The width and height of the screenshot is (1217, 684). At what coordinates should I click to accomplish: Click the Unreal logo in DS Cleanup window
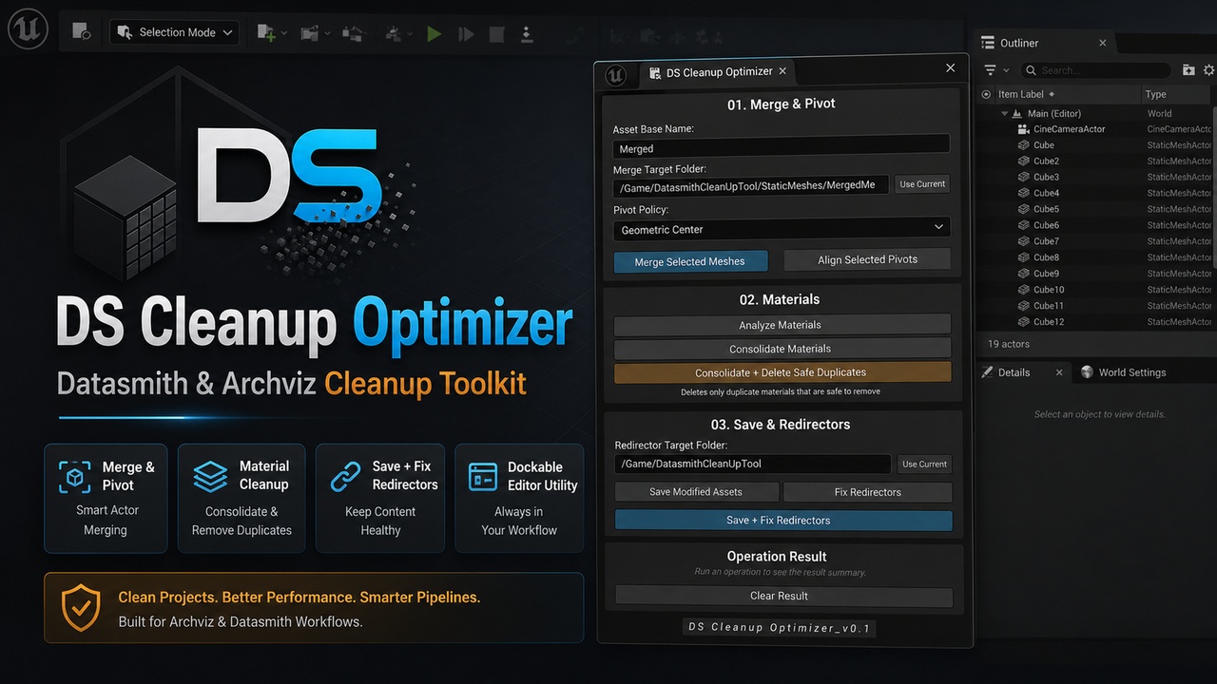coord(615,75)
